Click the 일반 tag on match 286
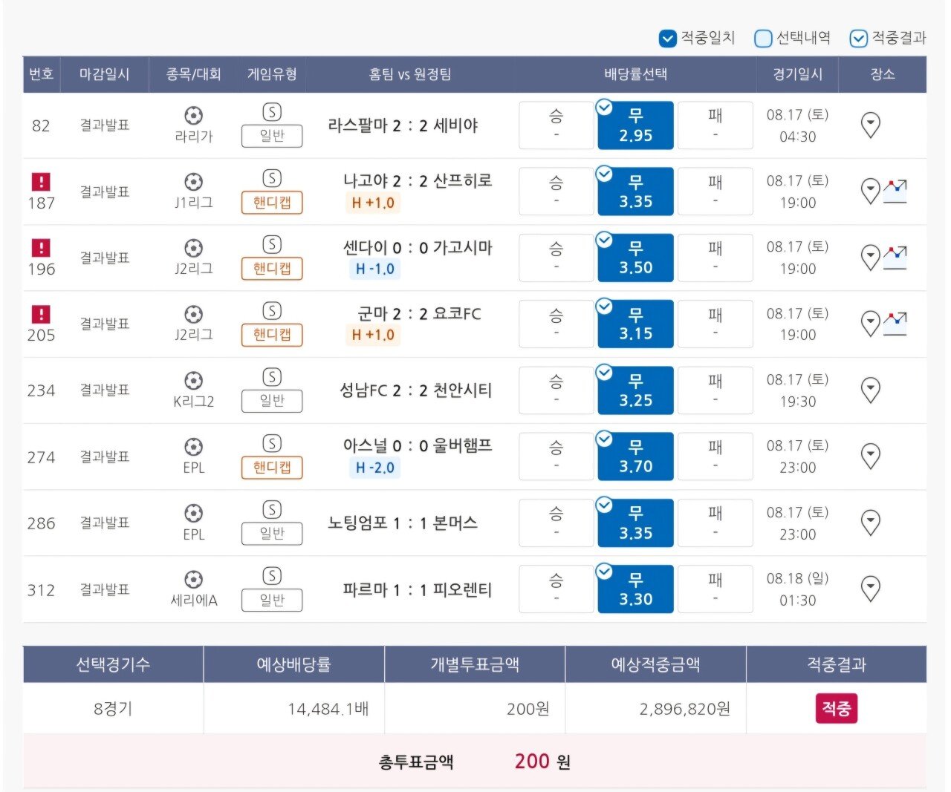 click(272, 534)
